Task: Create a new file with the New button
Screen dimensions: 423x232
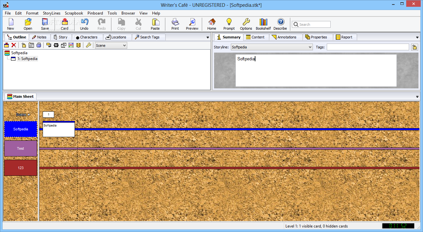Action: 11,24
